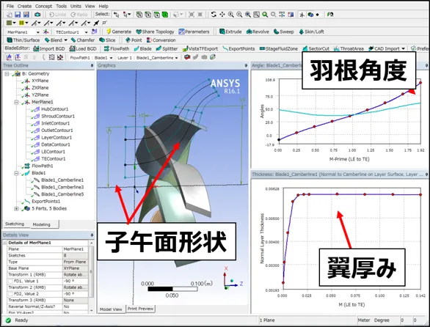The image size is (430, 327).
Task: Click Thin/Surface tool
Action: point(23,40)
